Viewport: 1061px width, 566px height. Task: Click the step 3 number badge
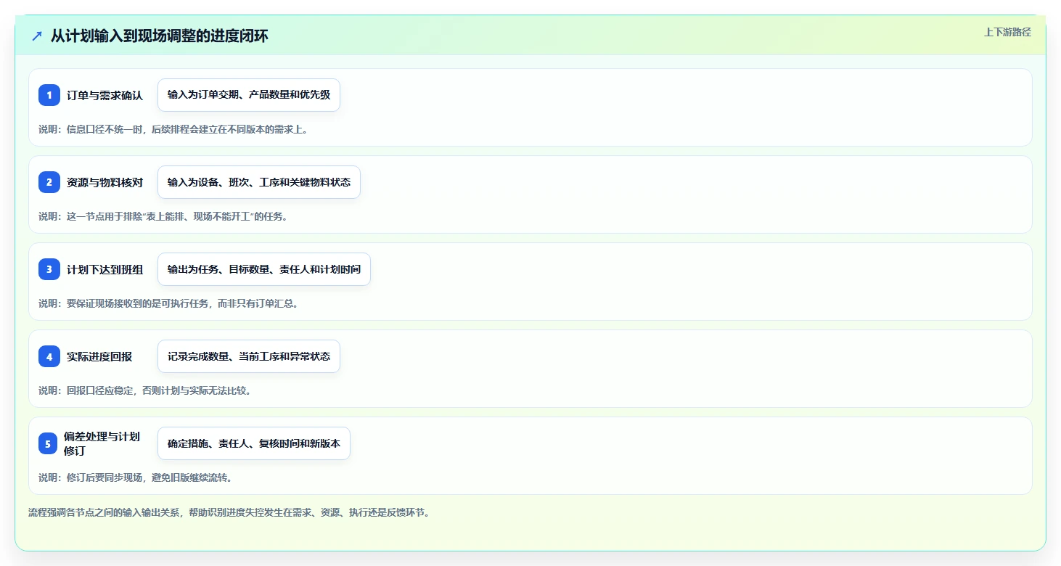click(49, 269)
